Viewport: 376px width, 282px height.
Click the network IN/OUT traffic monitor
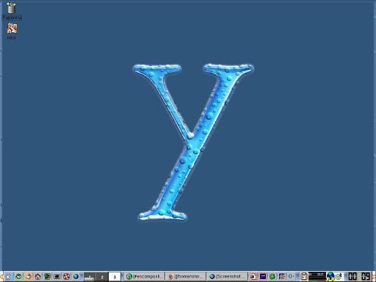[317, 277]
